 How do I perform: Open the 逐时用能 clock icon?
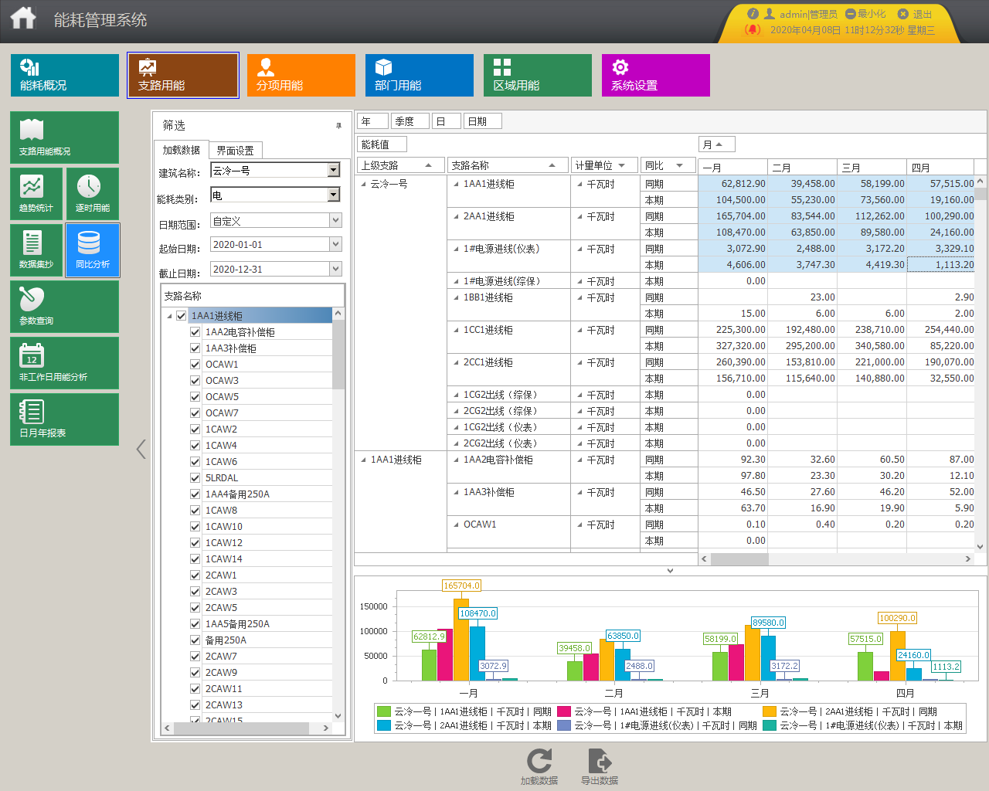click(93, 194)
